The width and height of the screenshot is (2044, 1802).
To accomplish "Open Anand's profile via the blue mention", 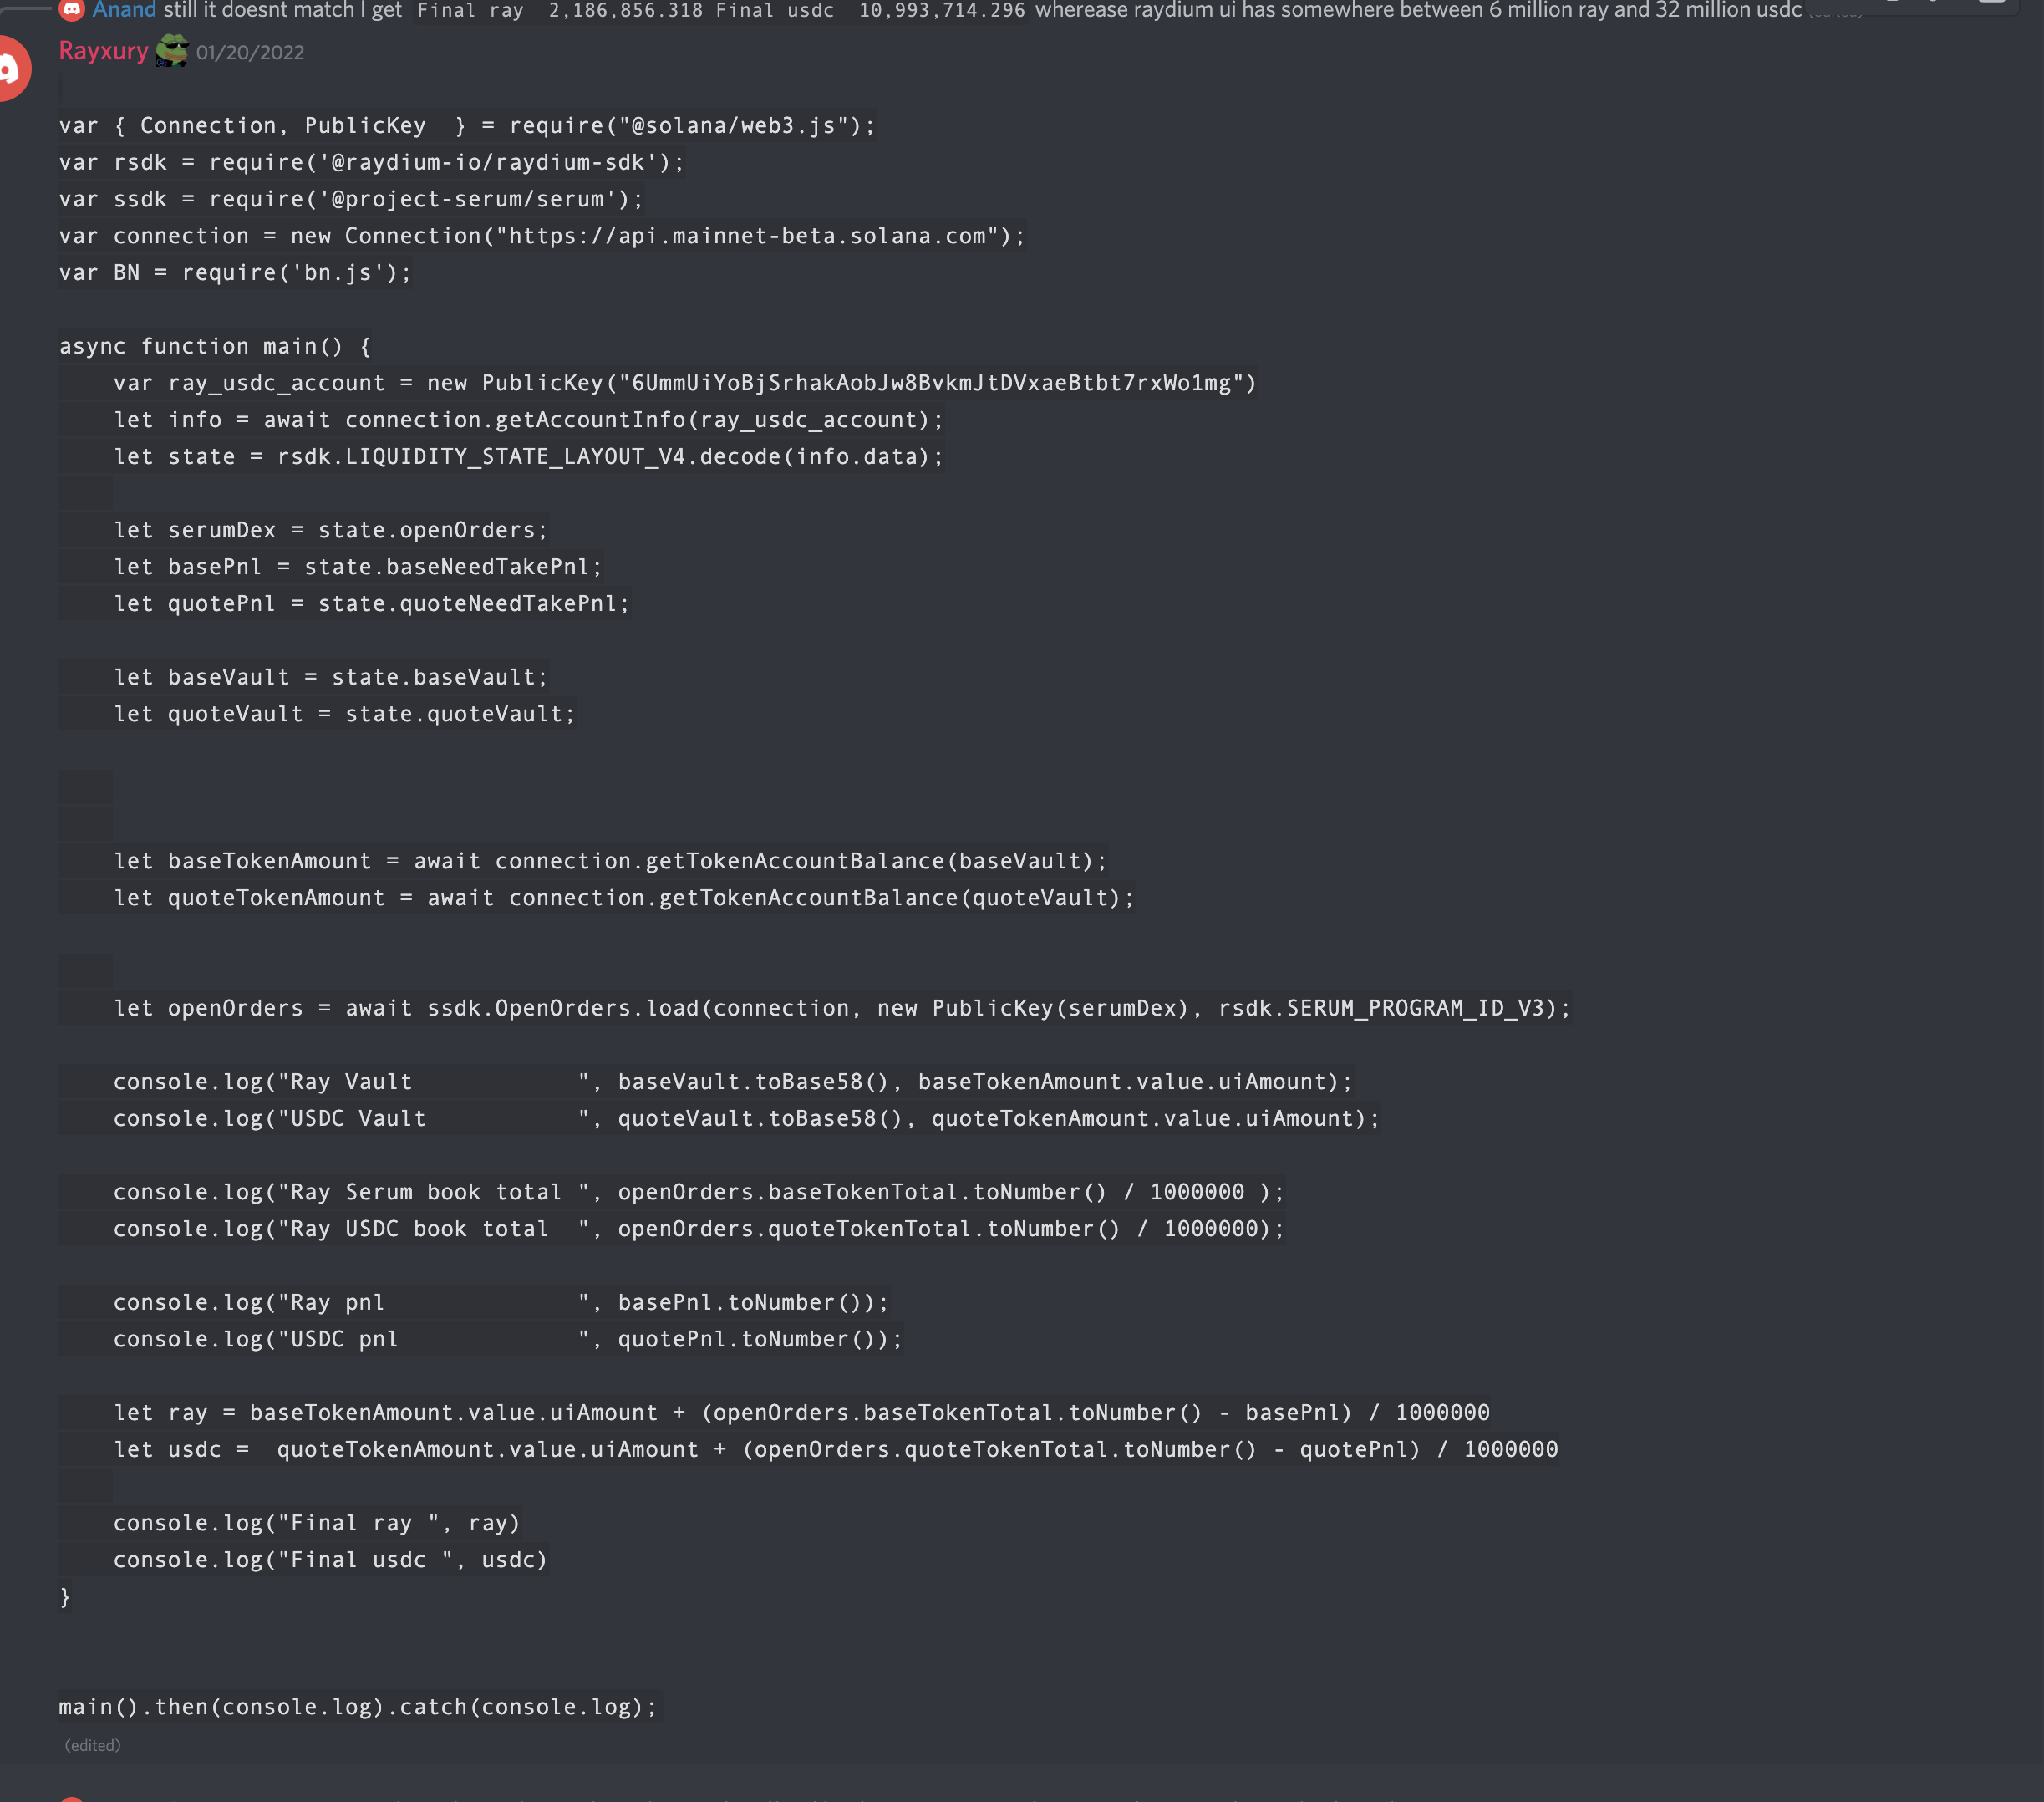I will point(124,11).
